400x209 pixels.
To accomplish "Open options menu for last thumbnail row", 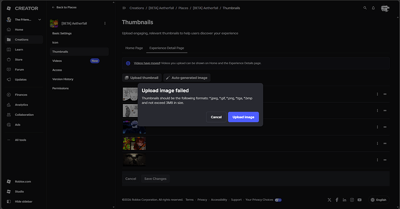I will pyautogui.click(x=377, y=160).
